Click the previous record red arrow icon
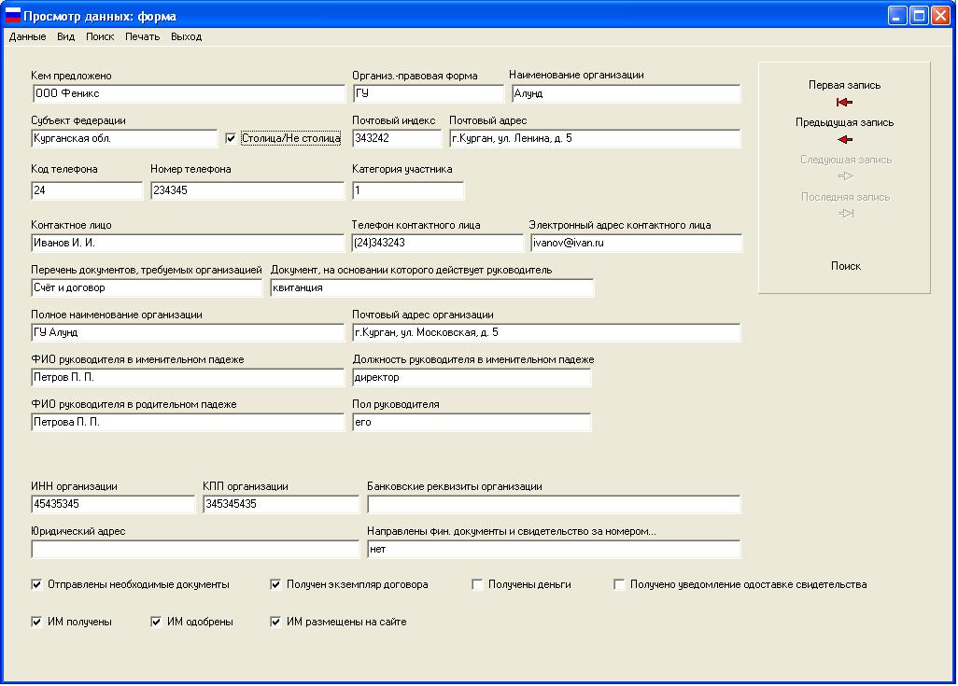 click(x=845, y=139)
